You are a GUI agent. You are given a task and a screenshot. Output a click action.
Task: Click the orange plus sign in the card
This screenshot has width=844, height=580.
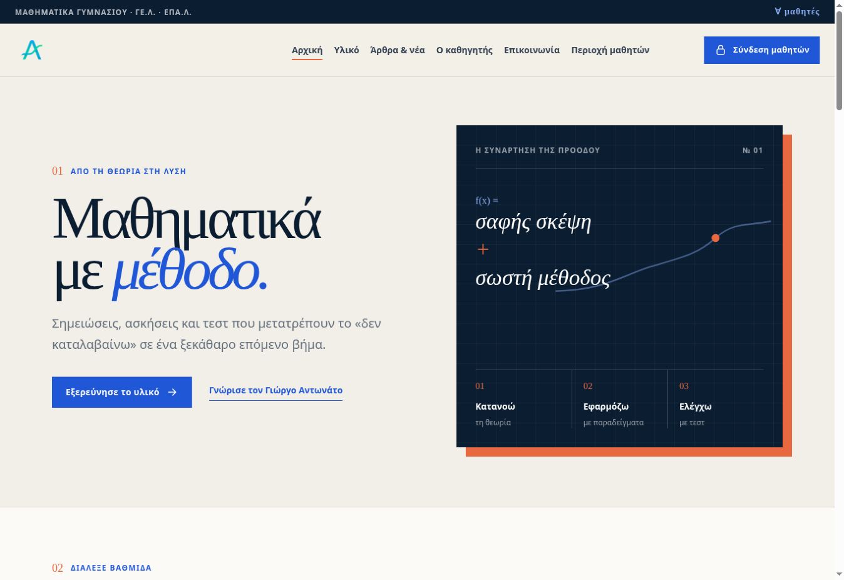tap(483, 249)
